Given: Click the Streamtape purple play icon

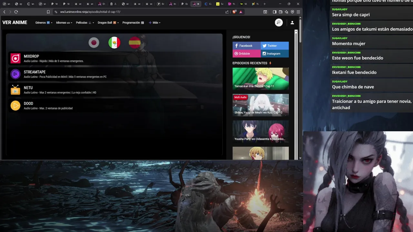Looking at the screenshot, I should 15,74.
